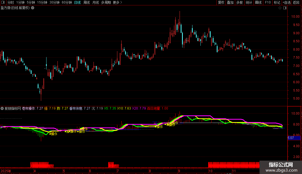The image size is (302, 174).
Task: Click the 10.00 price level in main chart axis
Action: click(x=295, y=17)
